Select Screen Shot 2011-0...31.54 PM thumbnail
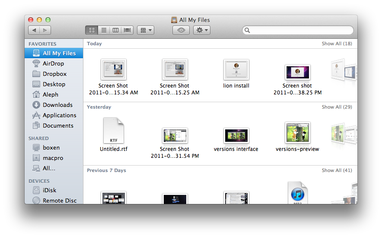Screen dimensions: 382x238 click(x=175, y=135)
